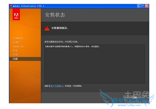The image size is (156, 109).
Task: Maximize the Illustrator installer window
Action: point(143,6)
